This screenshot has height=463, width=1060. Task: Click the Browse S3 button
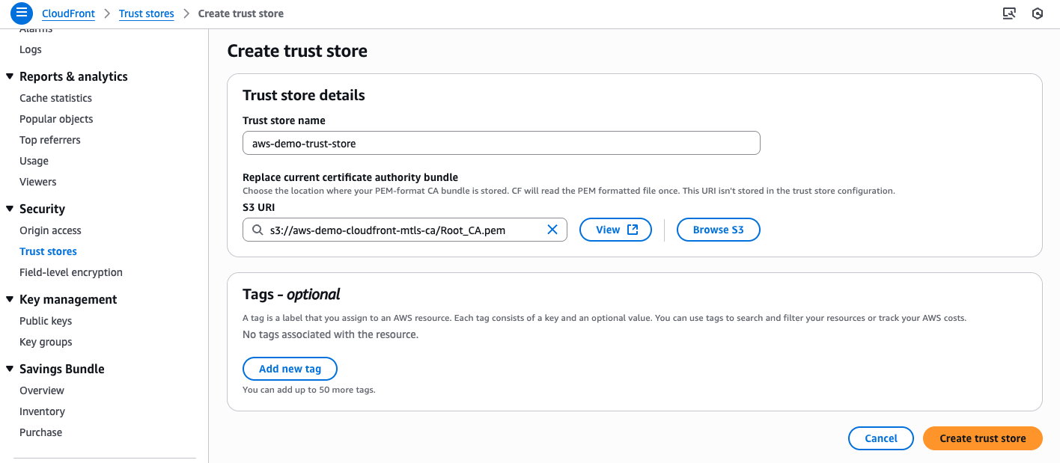coord(718,230)
